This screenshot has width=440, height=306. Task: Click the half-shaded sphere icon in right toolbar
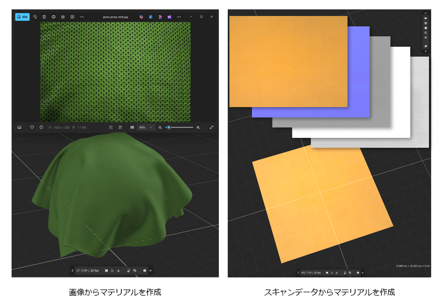425,27
